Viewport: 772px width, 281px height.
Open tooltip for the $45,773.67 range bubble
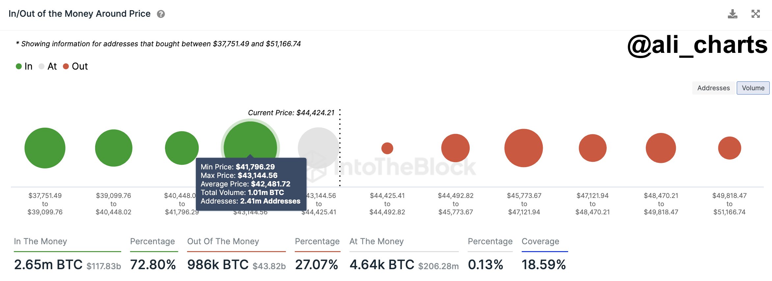tap(524, 148)
